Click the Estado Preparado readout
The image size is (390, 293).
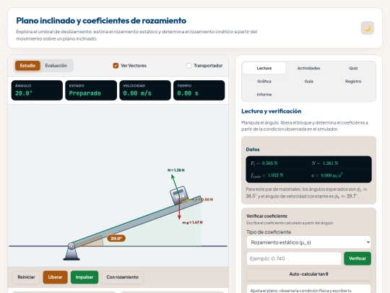point(91,90)
